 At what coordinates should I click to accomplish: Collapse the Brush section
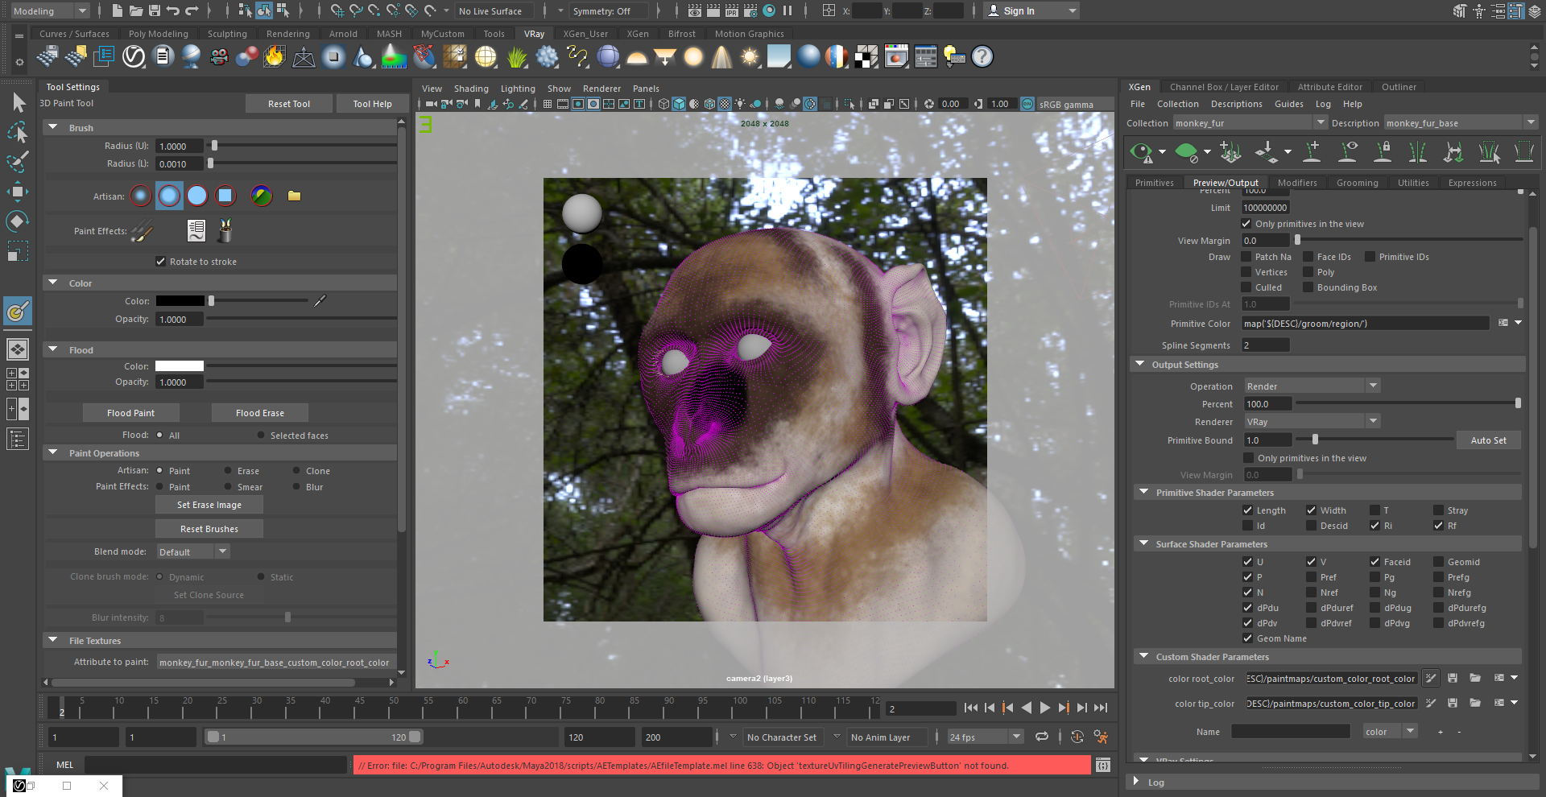coord(53,127)
